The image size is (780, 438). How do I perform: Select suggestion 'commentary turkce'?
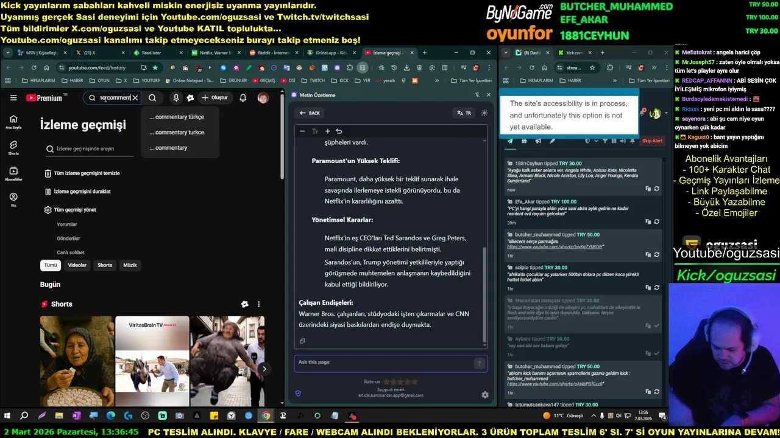coord(177,132)
